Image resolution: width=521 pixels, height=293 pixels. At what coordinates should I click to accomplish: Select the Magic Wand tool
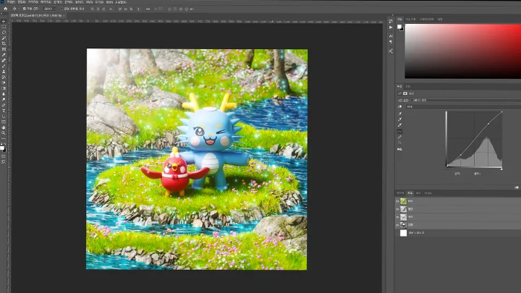4,38
